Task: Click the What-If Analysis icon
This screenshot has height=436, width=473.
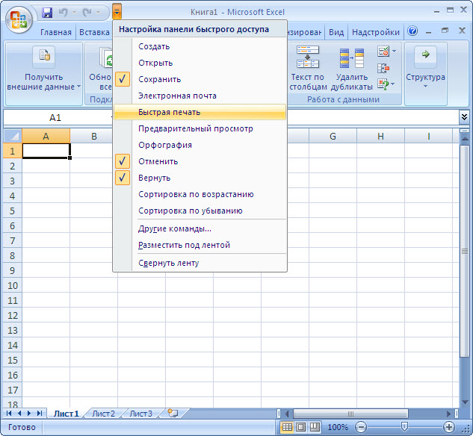Action: [x=383, y=84]
